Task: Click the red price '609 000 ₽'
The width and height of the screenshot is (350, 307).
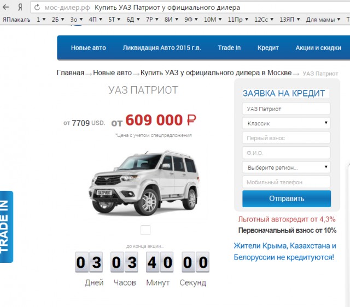Action: (161, 120)
